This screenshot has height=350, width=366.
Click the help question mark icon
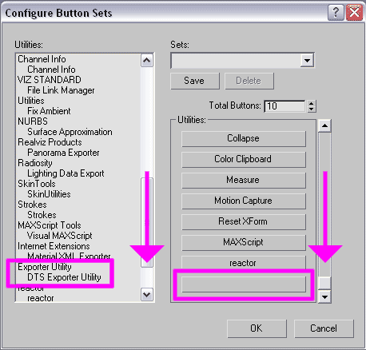(x=336, y=13)
